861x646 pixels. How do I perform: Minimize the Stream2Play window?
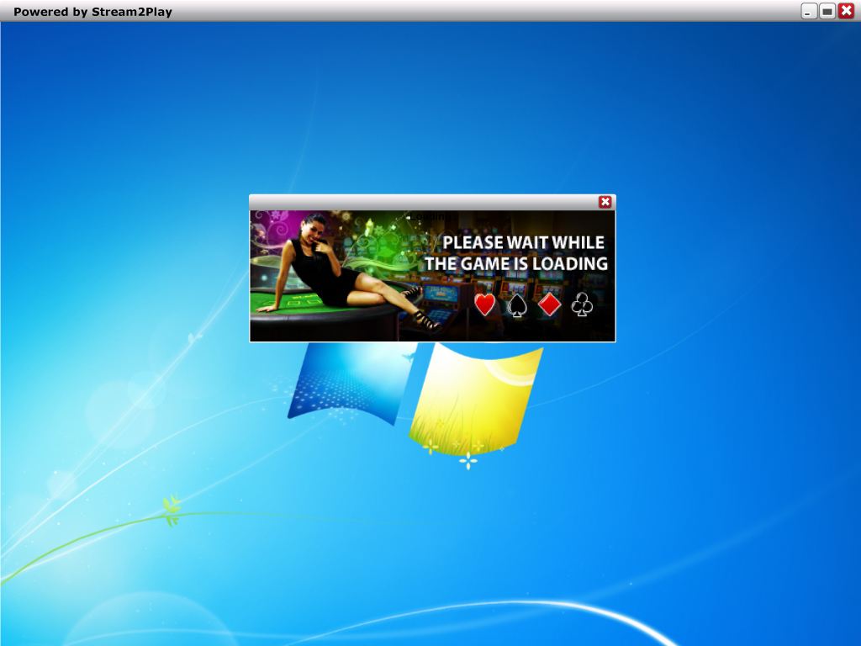click(809, 11)
